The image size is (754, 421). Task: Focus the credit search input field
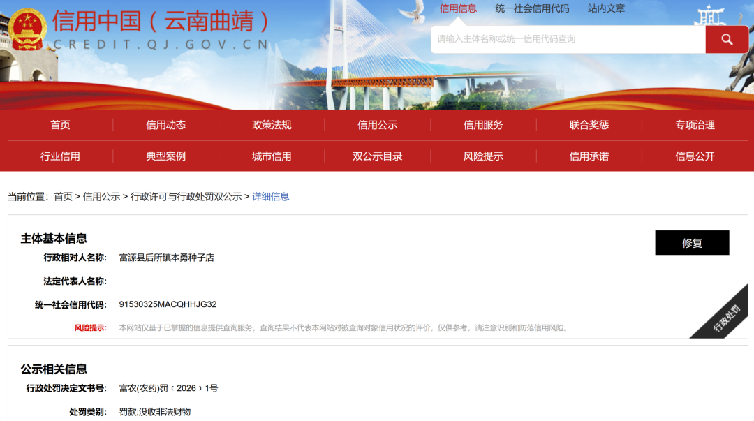[x=568, y=39]
